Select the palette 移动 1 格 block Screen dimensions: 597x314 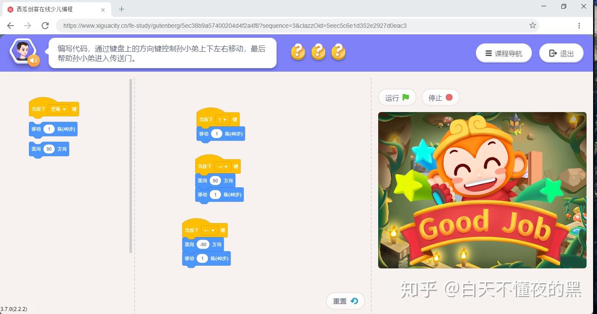53,129
